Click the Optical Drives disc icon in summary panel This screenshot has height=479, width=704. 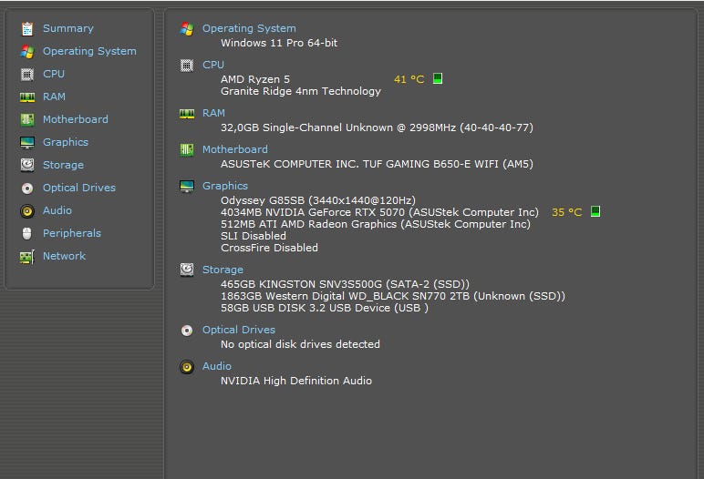[187, 331]
